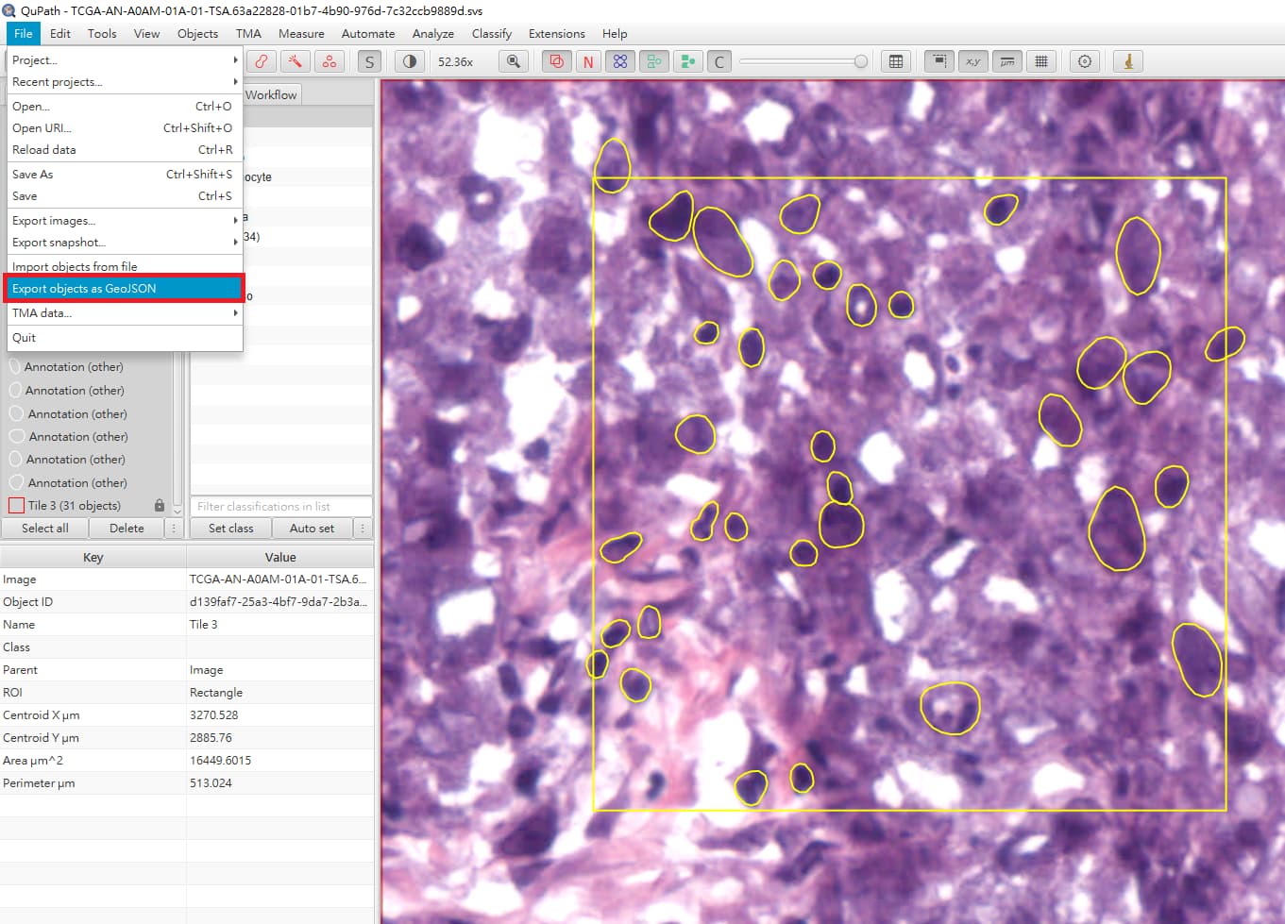Toggle the scalebar with the µm icon
Screen dimensions: 1285x924
[x=1006, y=61]
